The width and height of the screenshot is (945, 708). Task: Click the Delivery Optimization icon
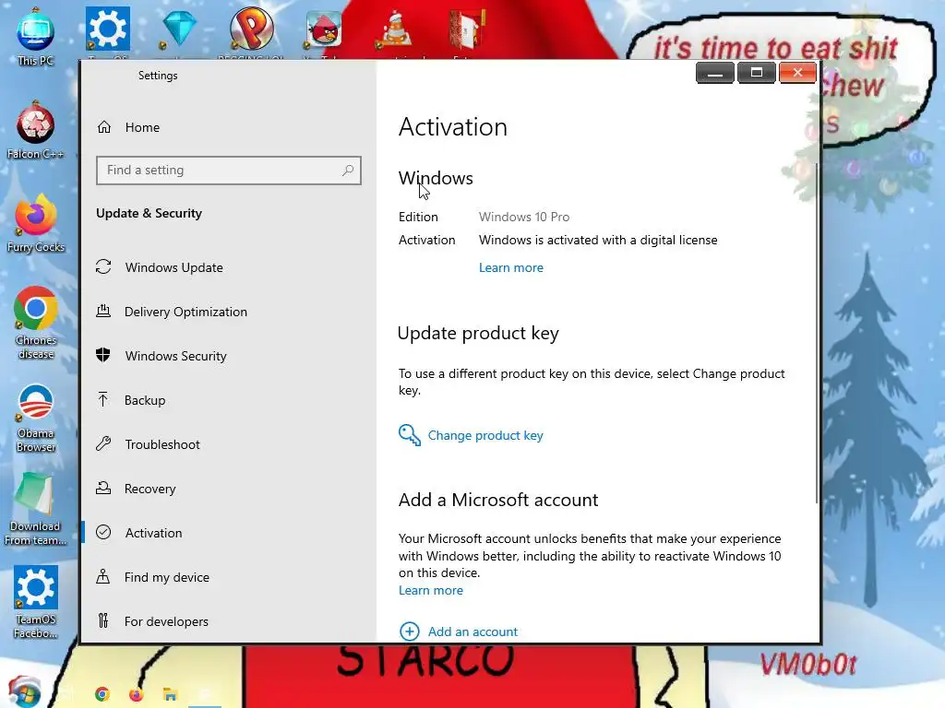103,311
